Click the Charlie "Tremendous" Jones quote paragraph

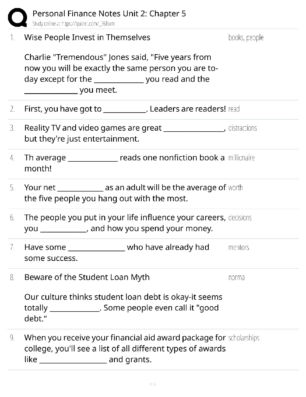pyautogui.click(x=121, y=73)
